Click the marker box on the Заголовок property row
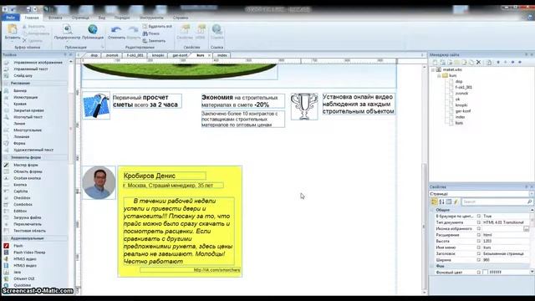 (x=479, y=253)
